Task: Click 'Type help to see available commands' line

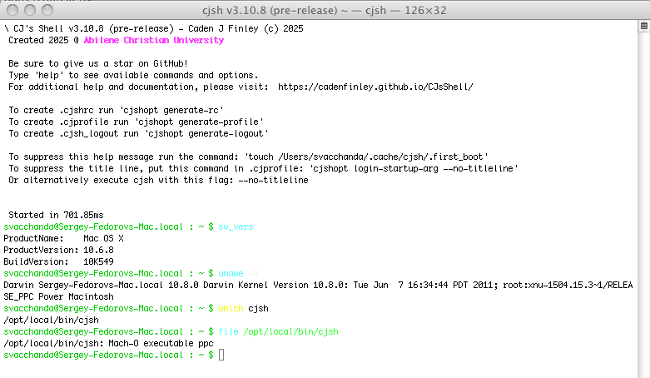Action: coord(133,75)
